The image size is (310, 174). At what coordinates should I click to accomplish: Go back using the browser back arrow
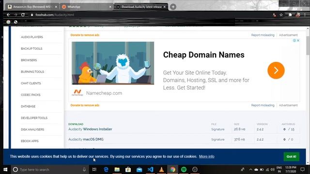pos(8,15)
